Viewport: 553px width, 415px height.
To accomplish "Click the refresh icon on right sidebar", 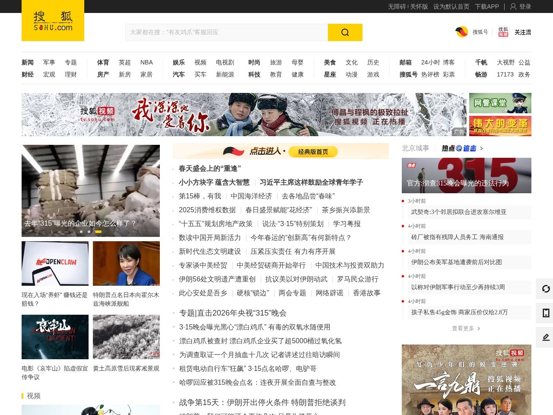I will click(x=546, y=289).
